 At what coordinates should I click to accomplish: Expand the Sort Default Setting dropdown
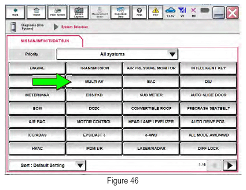(47, 166)
